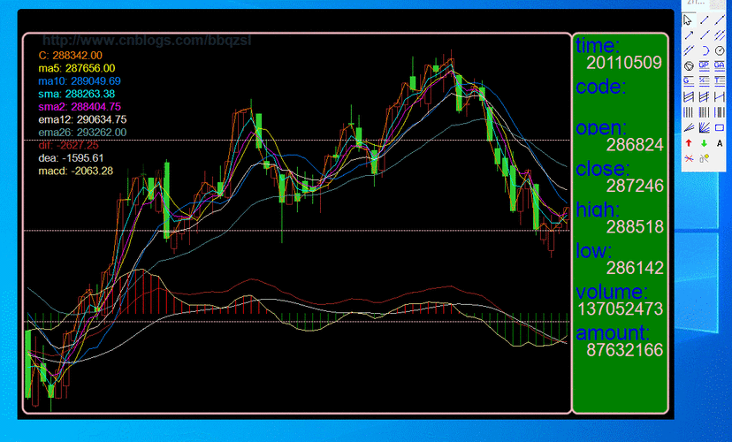Select the circle clock tool
Screen dimensions: 732x442
coord(720,51)
